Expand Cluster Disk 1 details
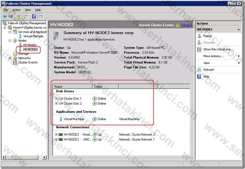Viewport: 245px width, 169px height. (x=56, y=98)
